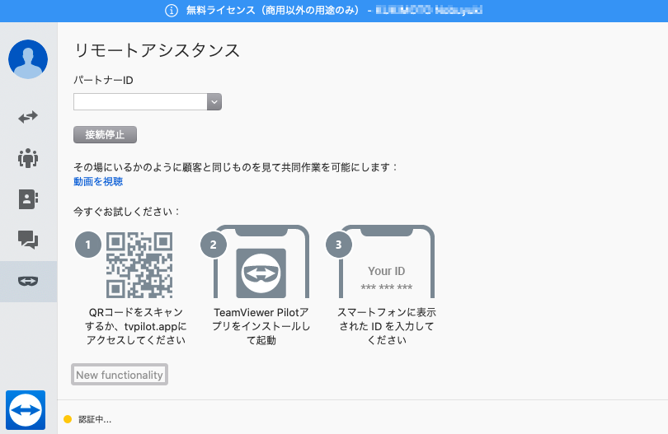Expand the パートナーID dropdown arrow

(214, 101)
